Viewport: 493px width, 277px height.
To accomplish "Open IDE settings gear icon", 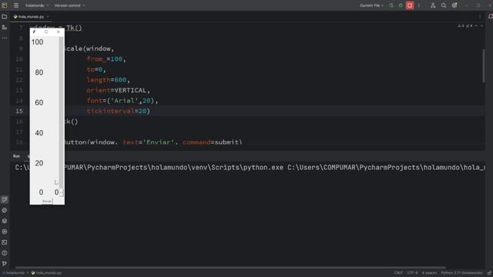I will point(454,5).
